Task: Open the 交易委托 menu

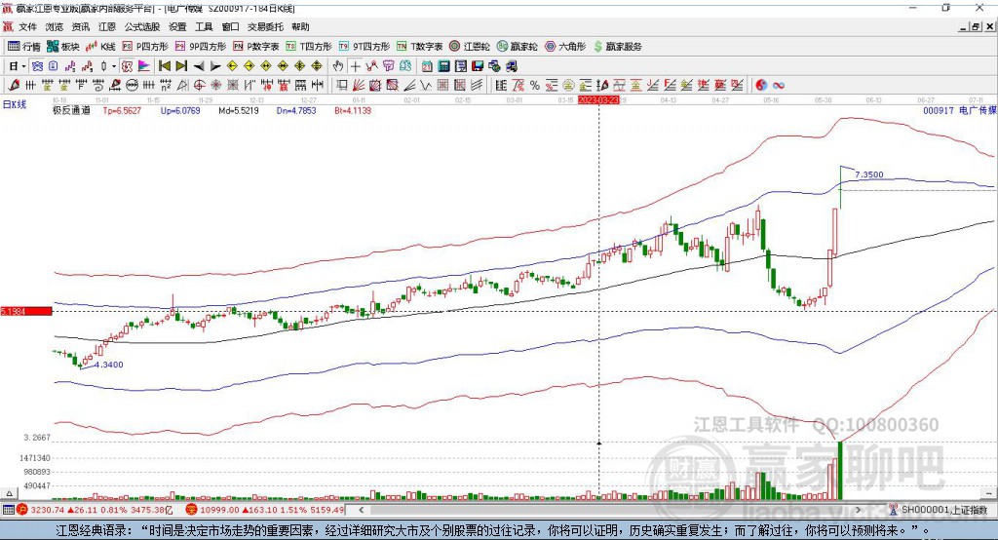Action: tap(265, 26)
